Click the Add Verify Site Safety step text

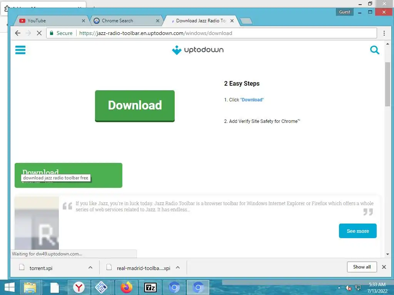pyautogui.click(x=262, y=121)
